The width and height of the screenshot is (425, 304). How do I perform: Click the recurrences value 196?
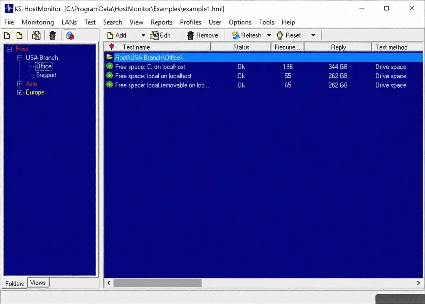coord(288,67)
